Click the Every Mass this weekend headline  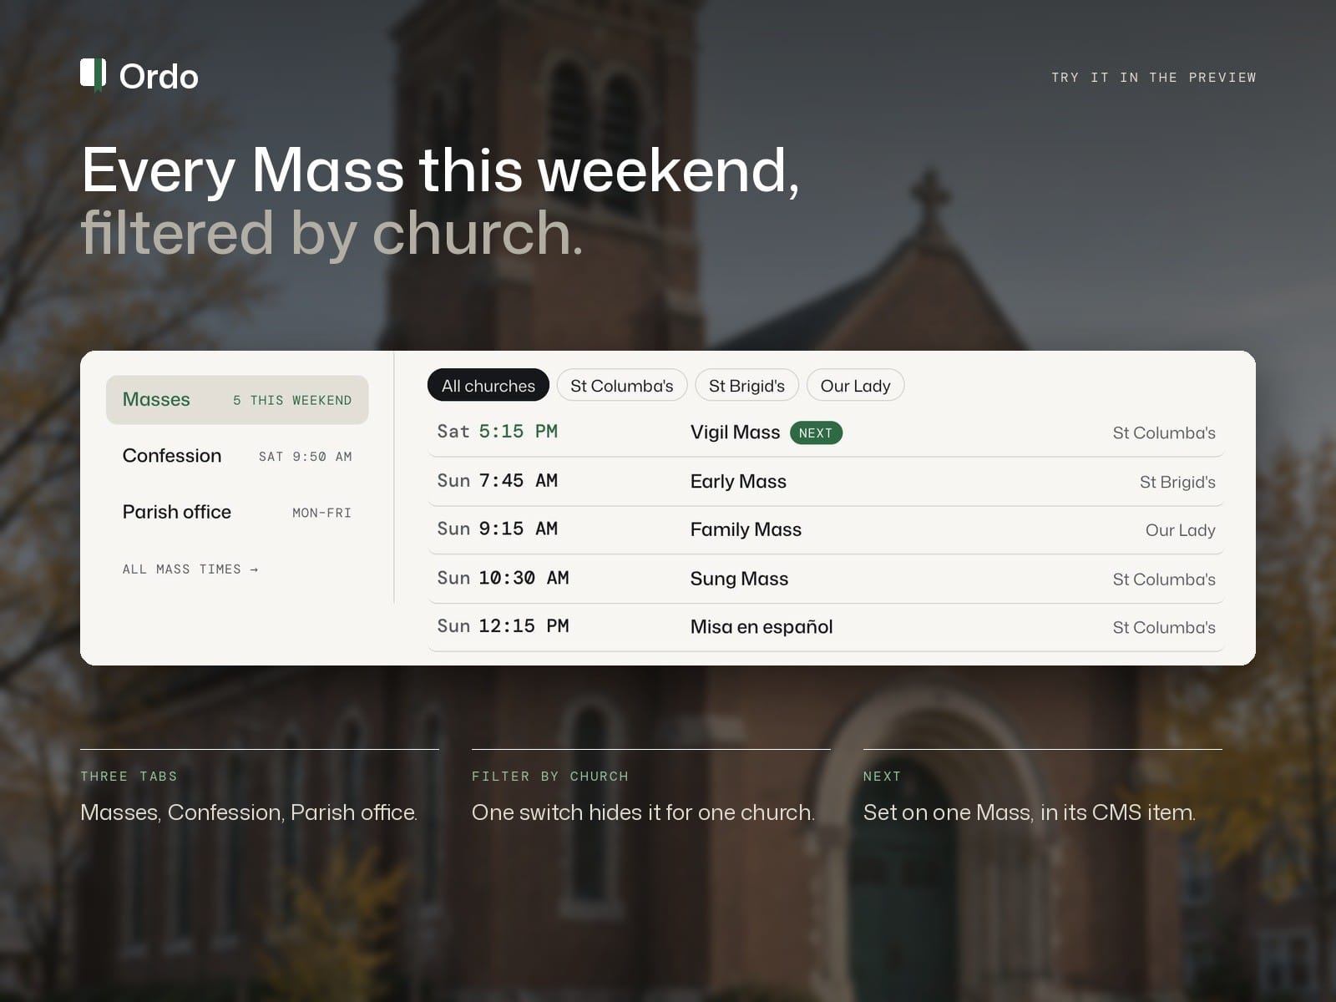click(x=441, y=170)
